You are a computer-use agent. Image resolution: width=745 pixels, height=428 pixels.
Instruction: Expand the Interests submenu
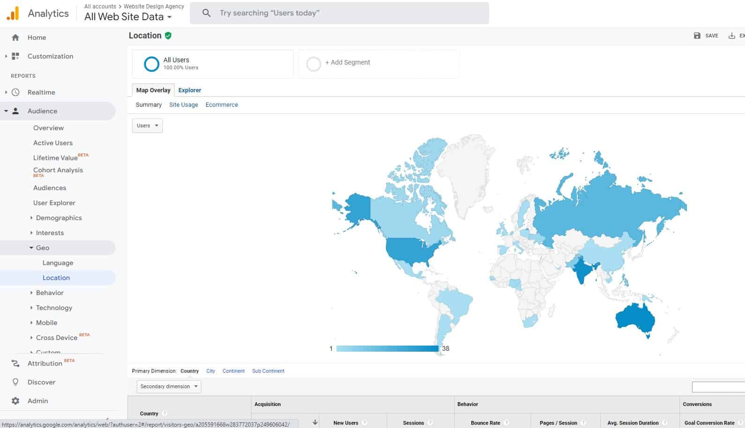point(31,233)
